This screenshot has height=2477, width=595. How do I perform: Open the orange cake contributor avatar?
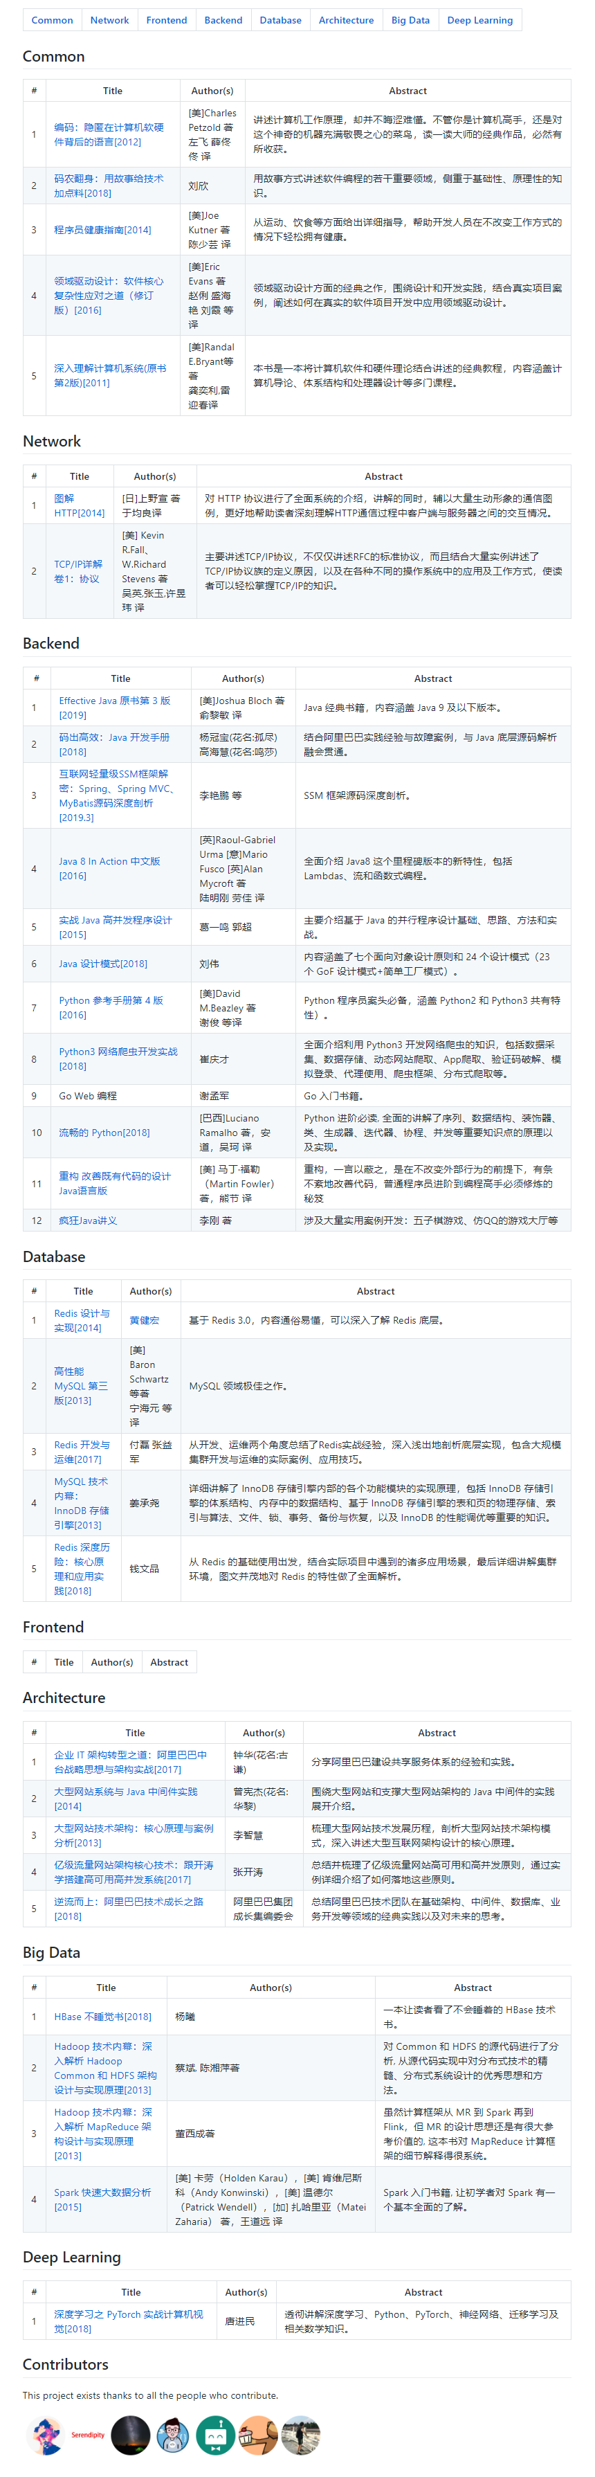[257, 2435]
